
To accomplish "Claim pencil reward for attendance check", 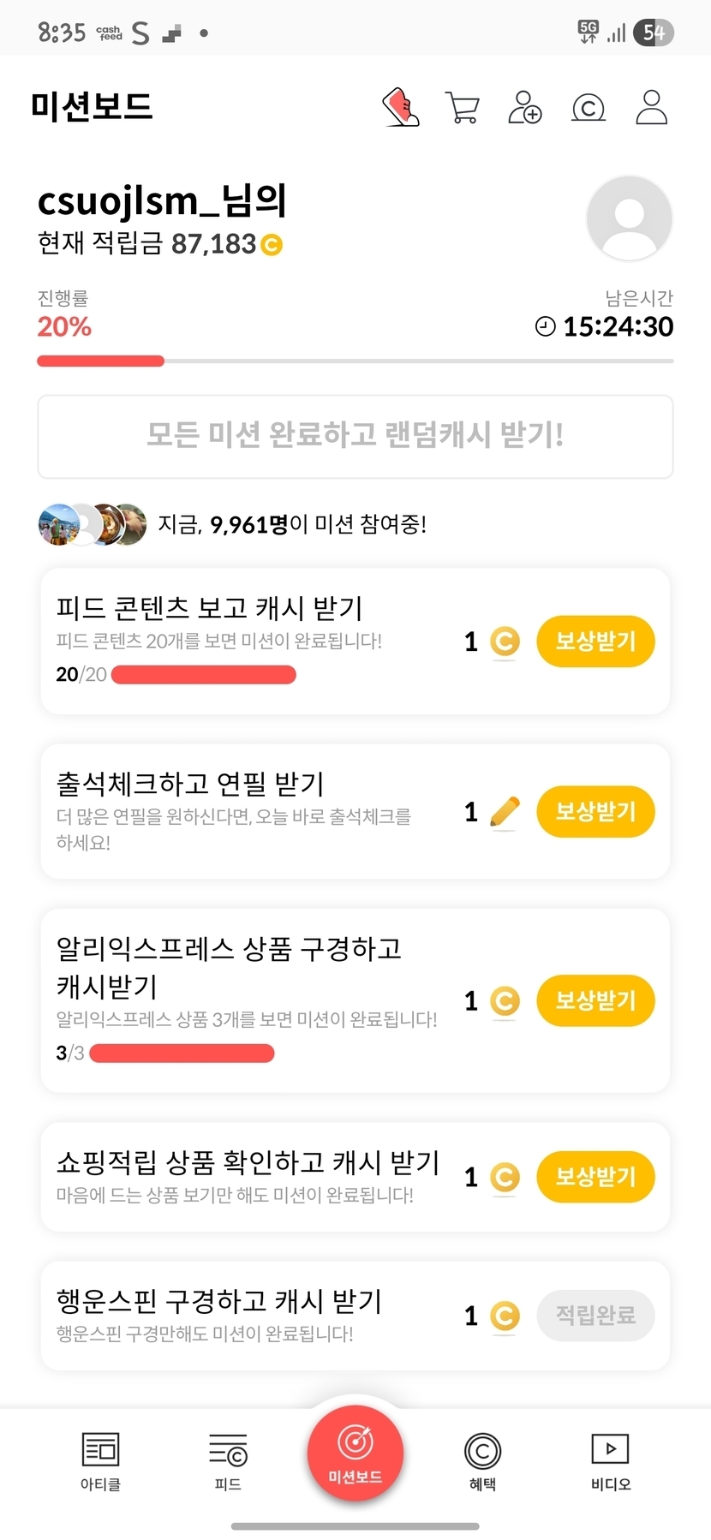I will point(595,811).
